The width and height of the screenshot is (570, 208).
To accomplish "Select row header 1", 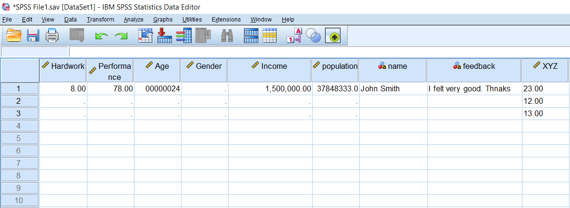I will [19, 88].
